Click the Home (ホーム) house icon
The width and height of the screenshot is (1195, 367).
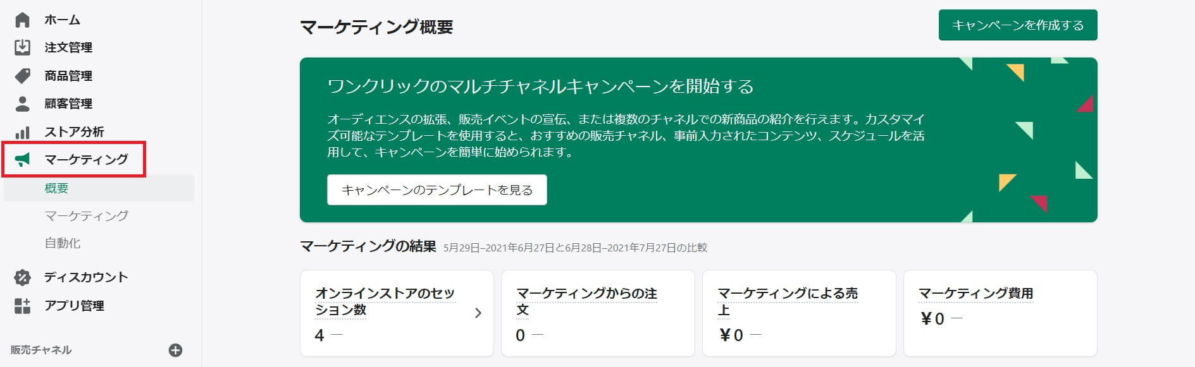(x=22, y=20)
